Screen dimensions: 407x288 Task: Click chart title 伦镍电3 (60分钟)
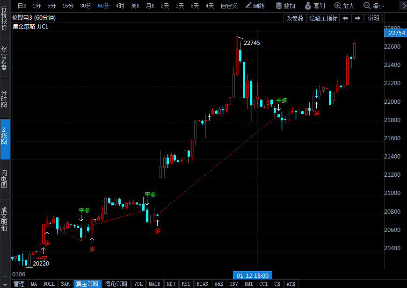click(34, 18)
